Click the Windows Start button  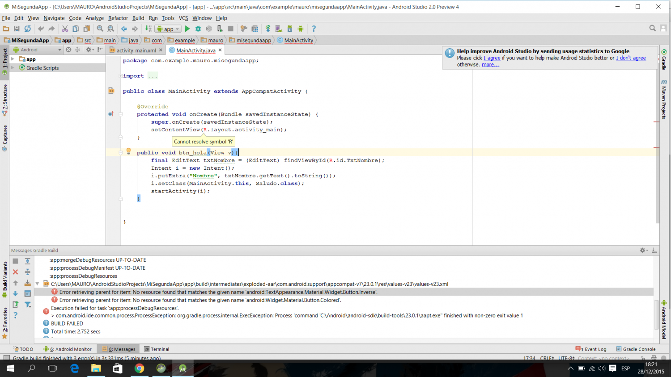coord(10,369)
